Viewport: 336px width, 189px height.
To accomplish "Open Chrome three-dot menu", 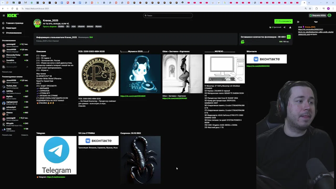I will (x=333, y=8).
